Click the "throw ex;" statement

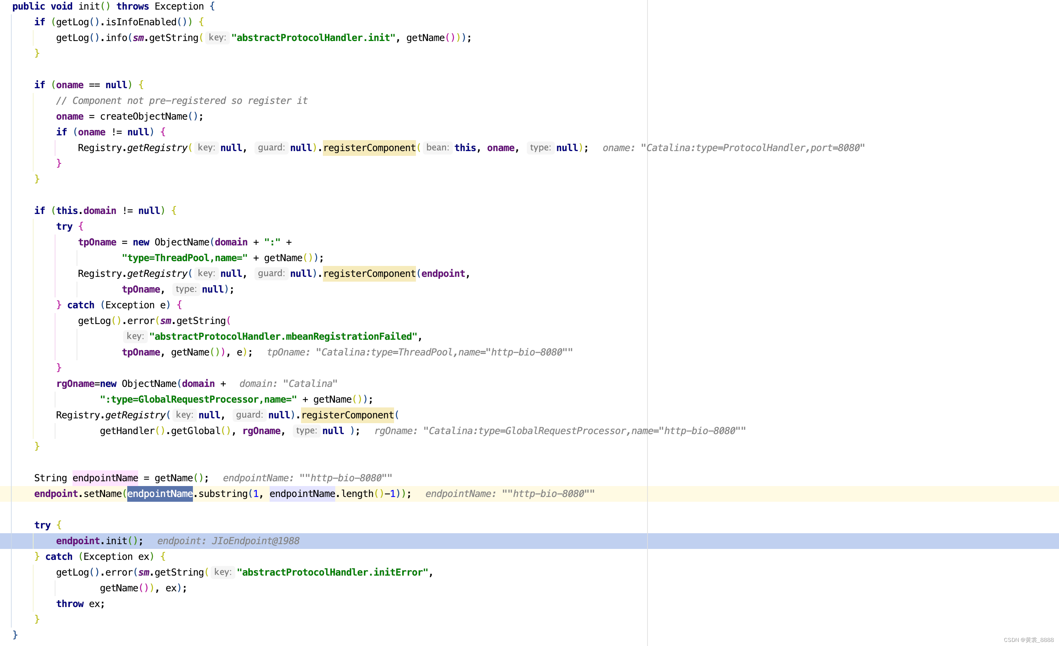tap(80, 604)
